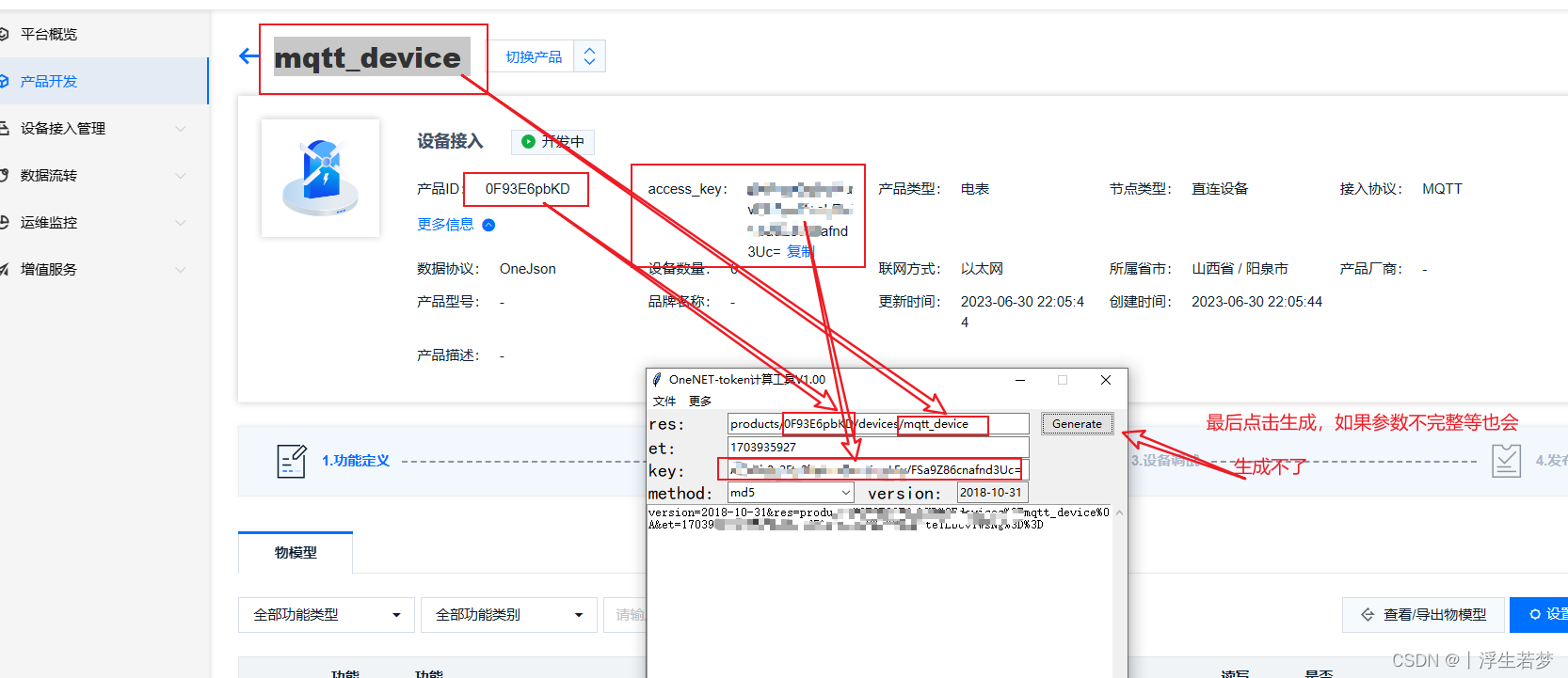Open the 更多 menu in token tool
The height and width of the screenshot is (678, 1568).
coord(700,402)
